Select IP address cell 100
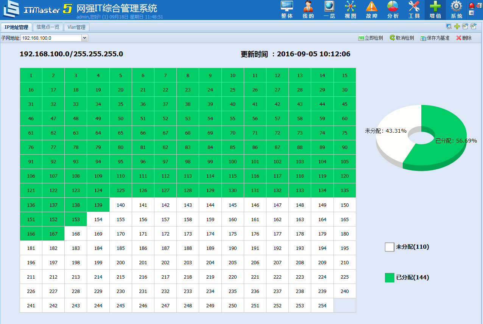This screenshot has width=483, height=324. click(233, 161)
